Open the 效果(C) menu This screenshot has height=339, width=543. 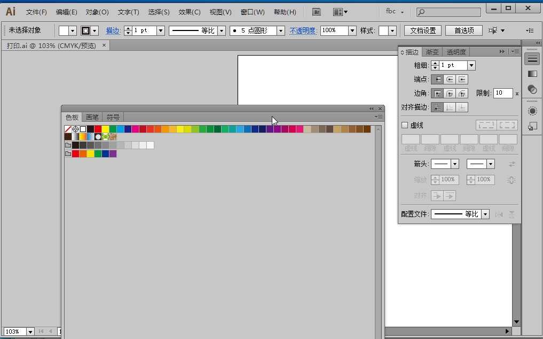click(190, 12)
